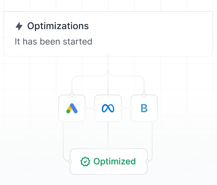Click the connector dot on top of the B node
This screenshot has height=185, width=217.
(144, 95)
